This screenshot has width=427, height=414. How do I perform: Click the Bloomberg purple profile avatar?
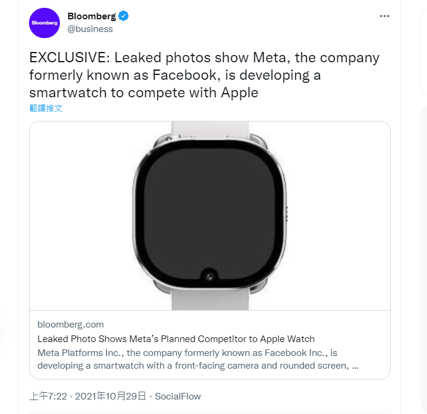[45, 23]
